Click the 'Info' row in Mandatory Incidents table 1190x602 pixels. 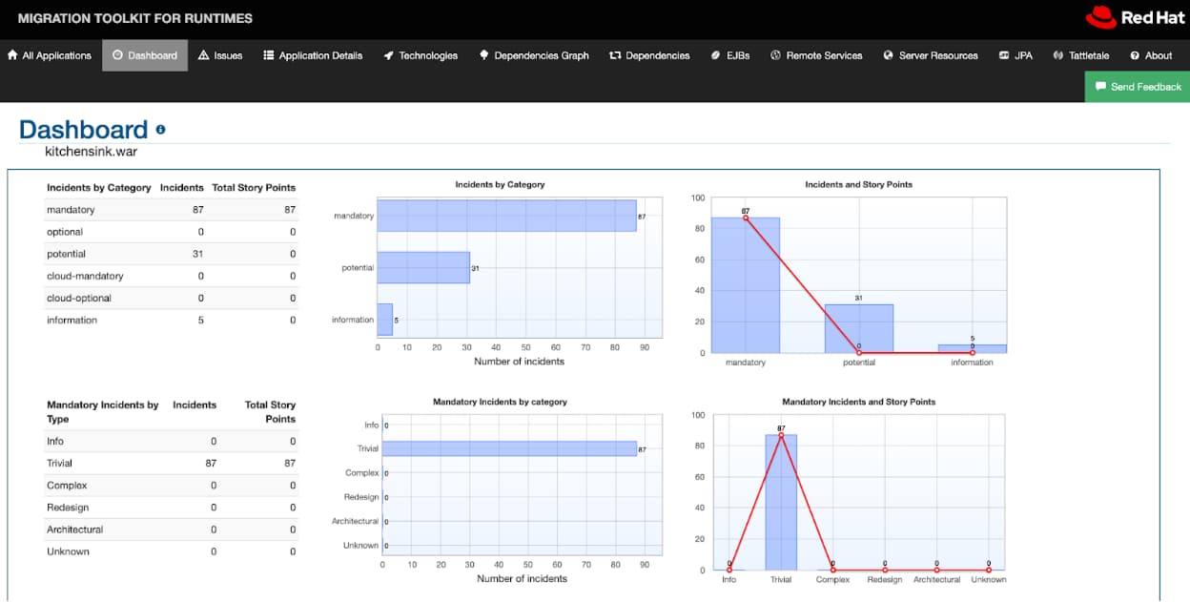click(x=172, y=442)
